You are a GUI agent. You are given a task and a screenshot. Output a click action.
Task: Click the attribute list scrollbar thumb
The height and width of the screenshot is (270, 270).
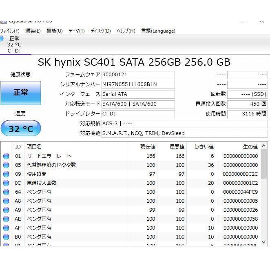point(263,164)
